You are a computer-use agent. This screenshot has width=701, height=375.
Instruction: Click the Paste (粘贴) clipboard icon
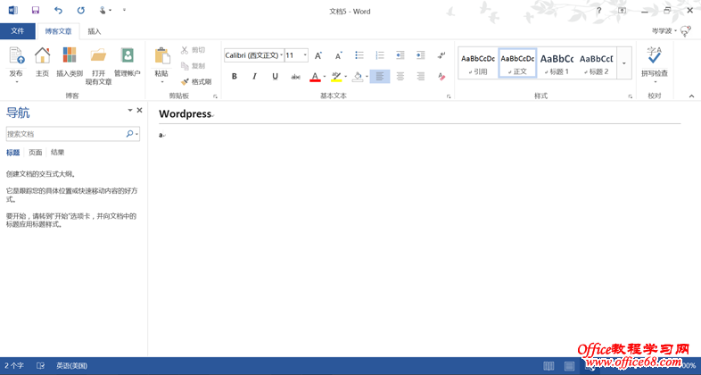click(x=161, y=57)
